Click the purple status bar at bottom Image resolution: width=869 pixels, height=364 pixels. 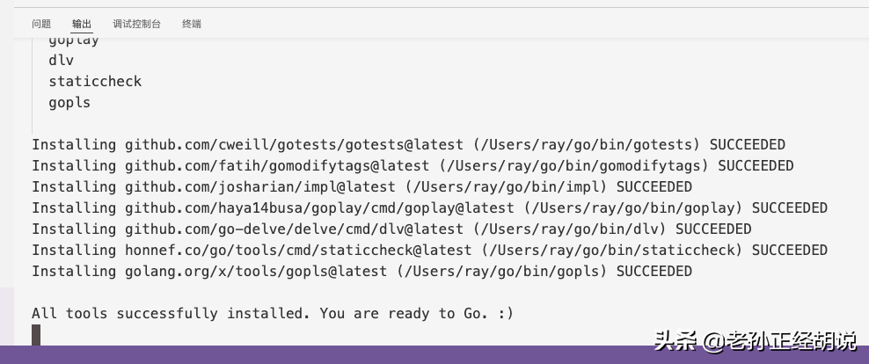[x=434, y=355]
